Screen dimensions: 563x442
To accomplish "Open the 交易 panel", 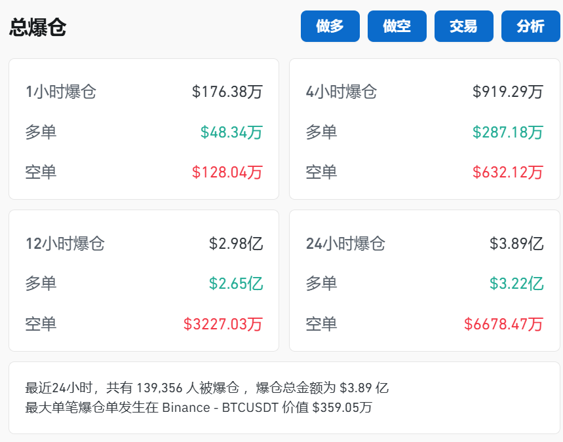I will click(463, 26).
